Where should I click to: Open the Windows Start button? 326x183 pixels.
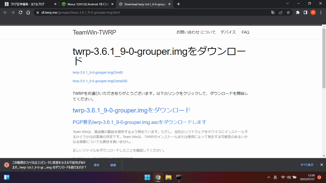coord(147,178)
